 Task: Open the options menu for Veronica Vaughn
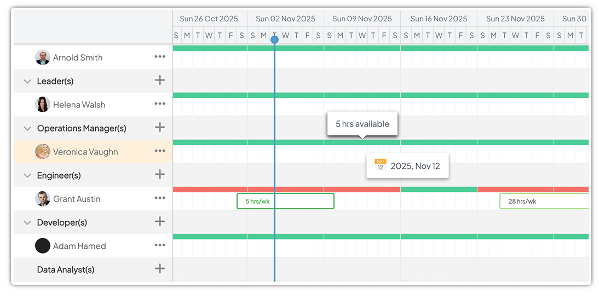(159, 151)
